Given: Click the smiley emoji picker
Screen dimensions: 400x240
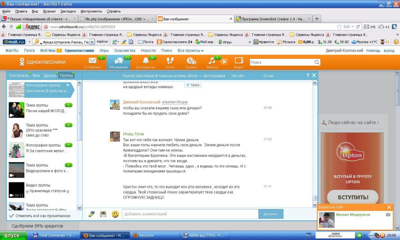Looking at the screenshot, I should (x=115, y=214).
